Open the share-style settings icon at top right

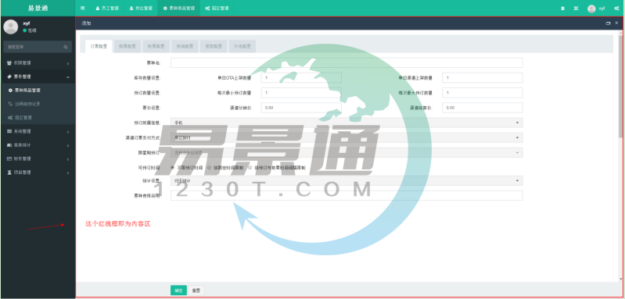(x=616, y=9)
